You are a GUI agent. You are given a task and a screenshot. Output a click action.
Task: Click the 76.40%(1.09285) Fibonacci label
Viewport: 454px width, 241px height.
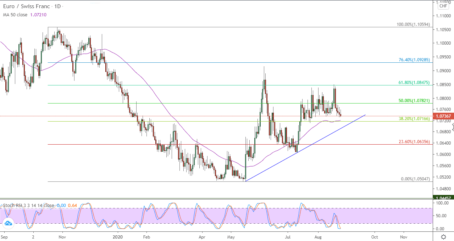414,60
